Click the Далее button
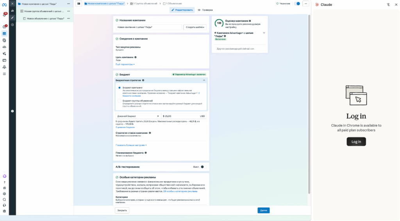The width and height of the screenshot is (400, 221). pyautogui.click(x=264, y=210)
